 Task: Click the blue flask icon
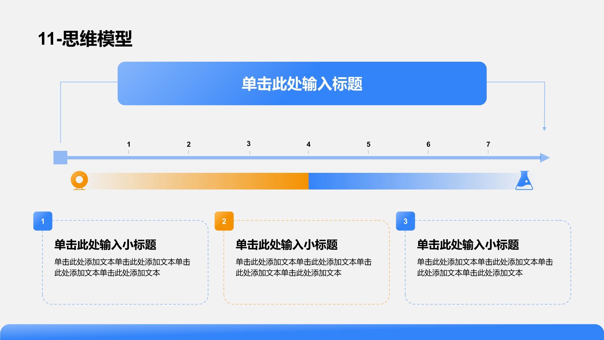524,181
